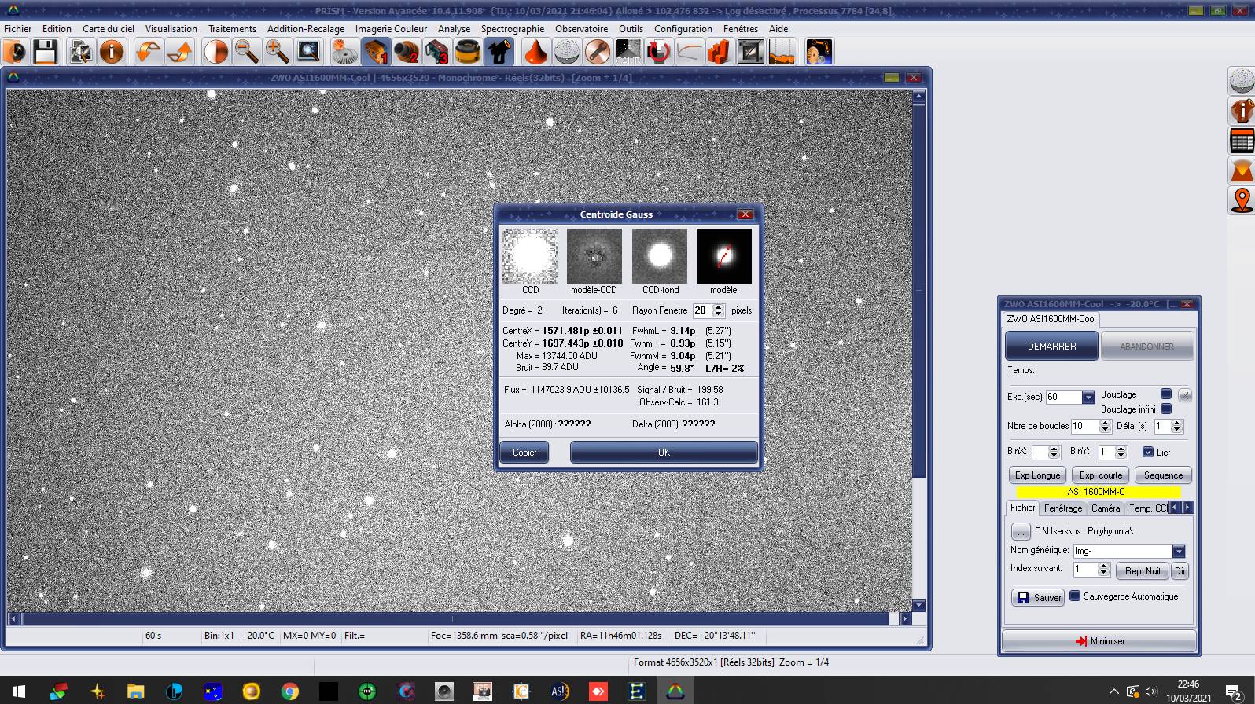1255x704 pixels.
Task: Open the table grid icon in right sidebar
Action: pos(1242,141)
